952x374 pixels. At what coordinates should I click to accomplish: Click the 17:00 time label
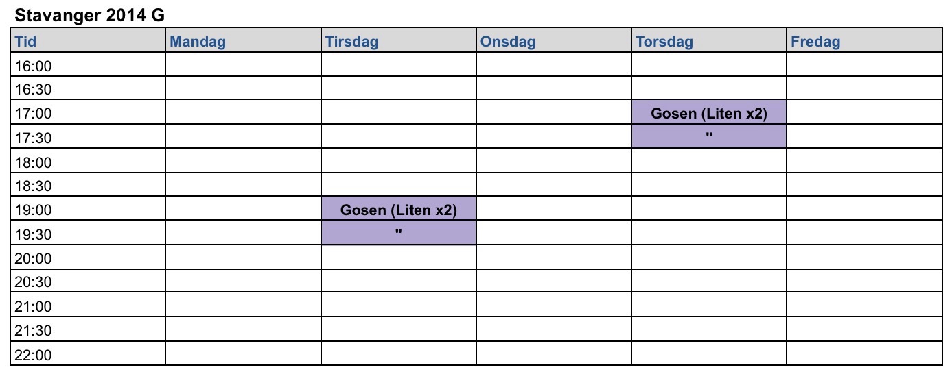tap(33, 114)
